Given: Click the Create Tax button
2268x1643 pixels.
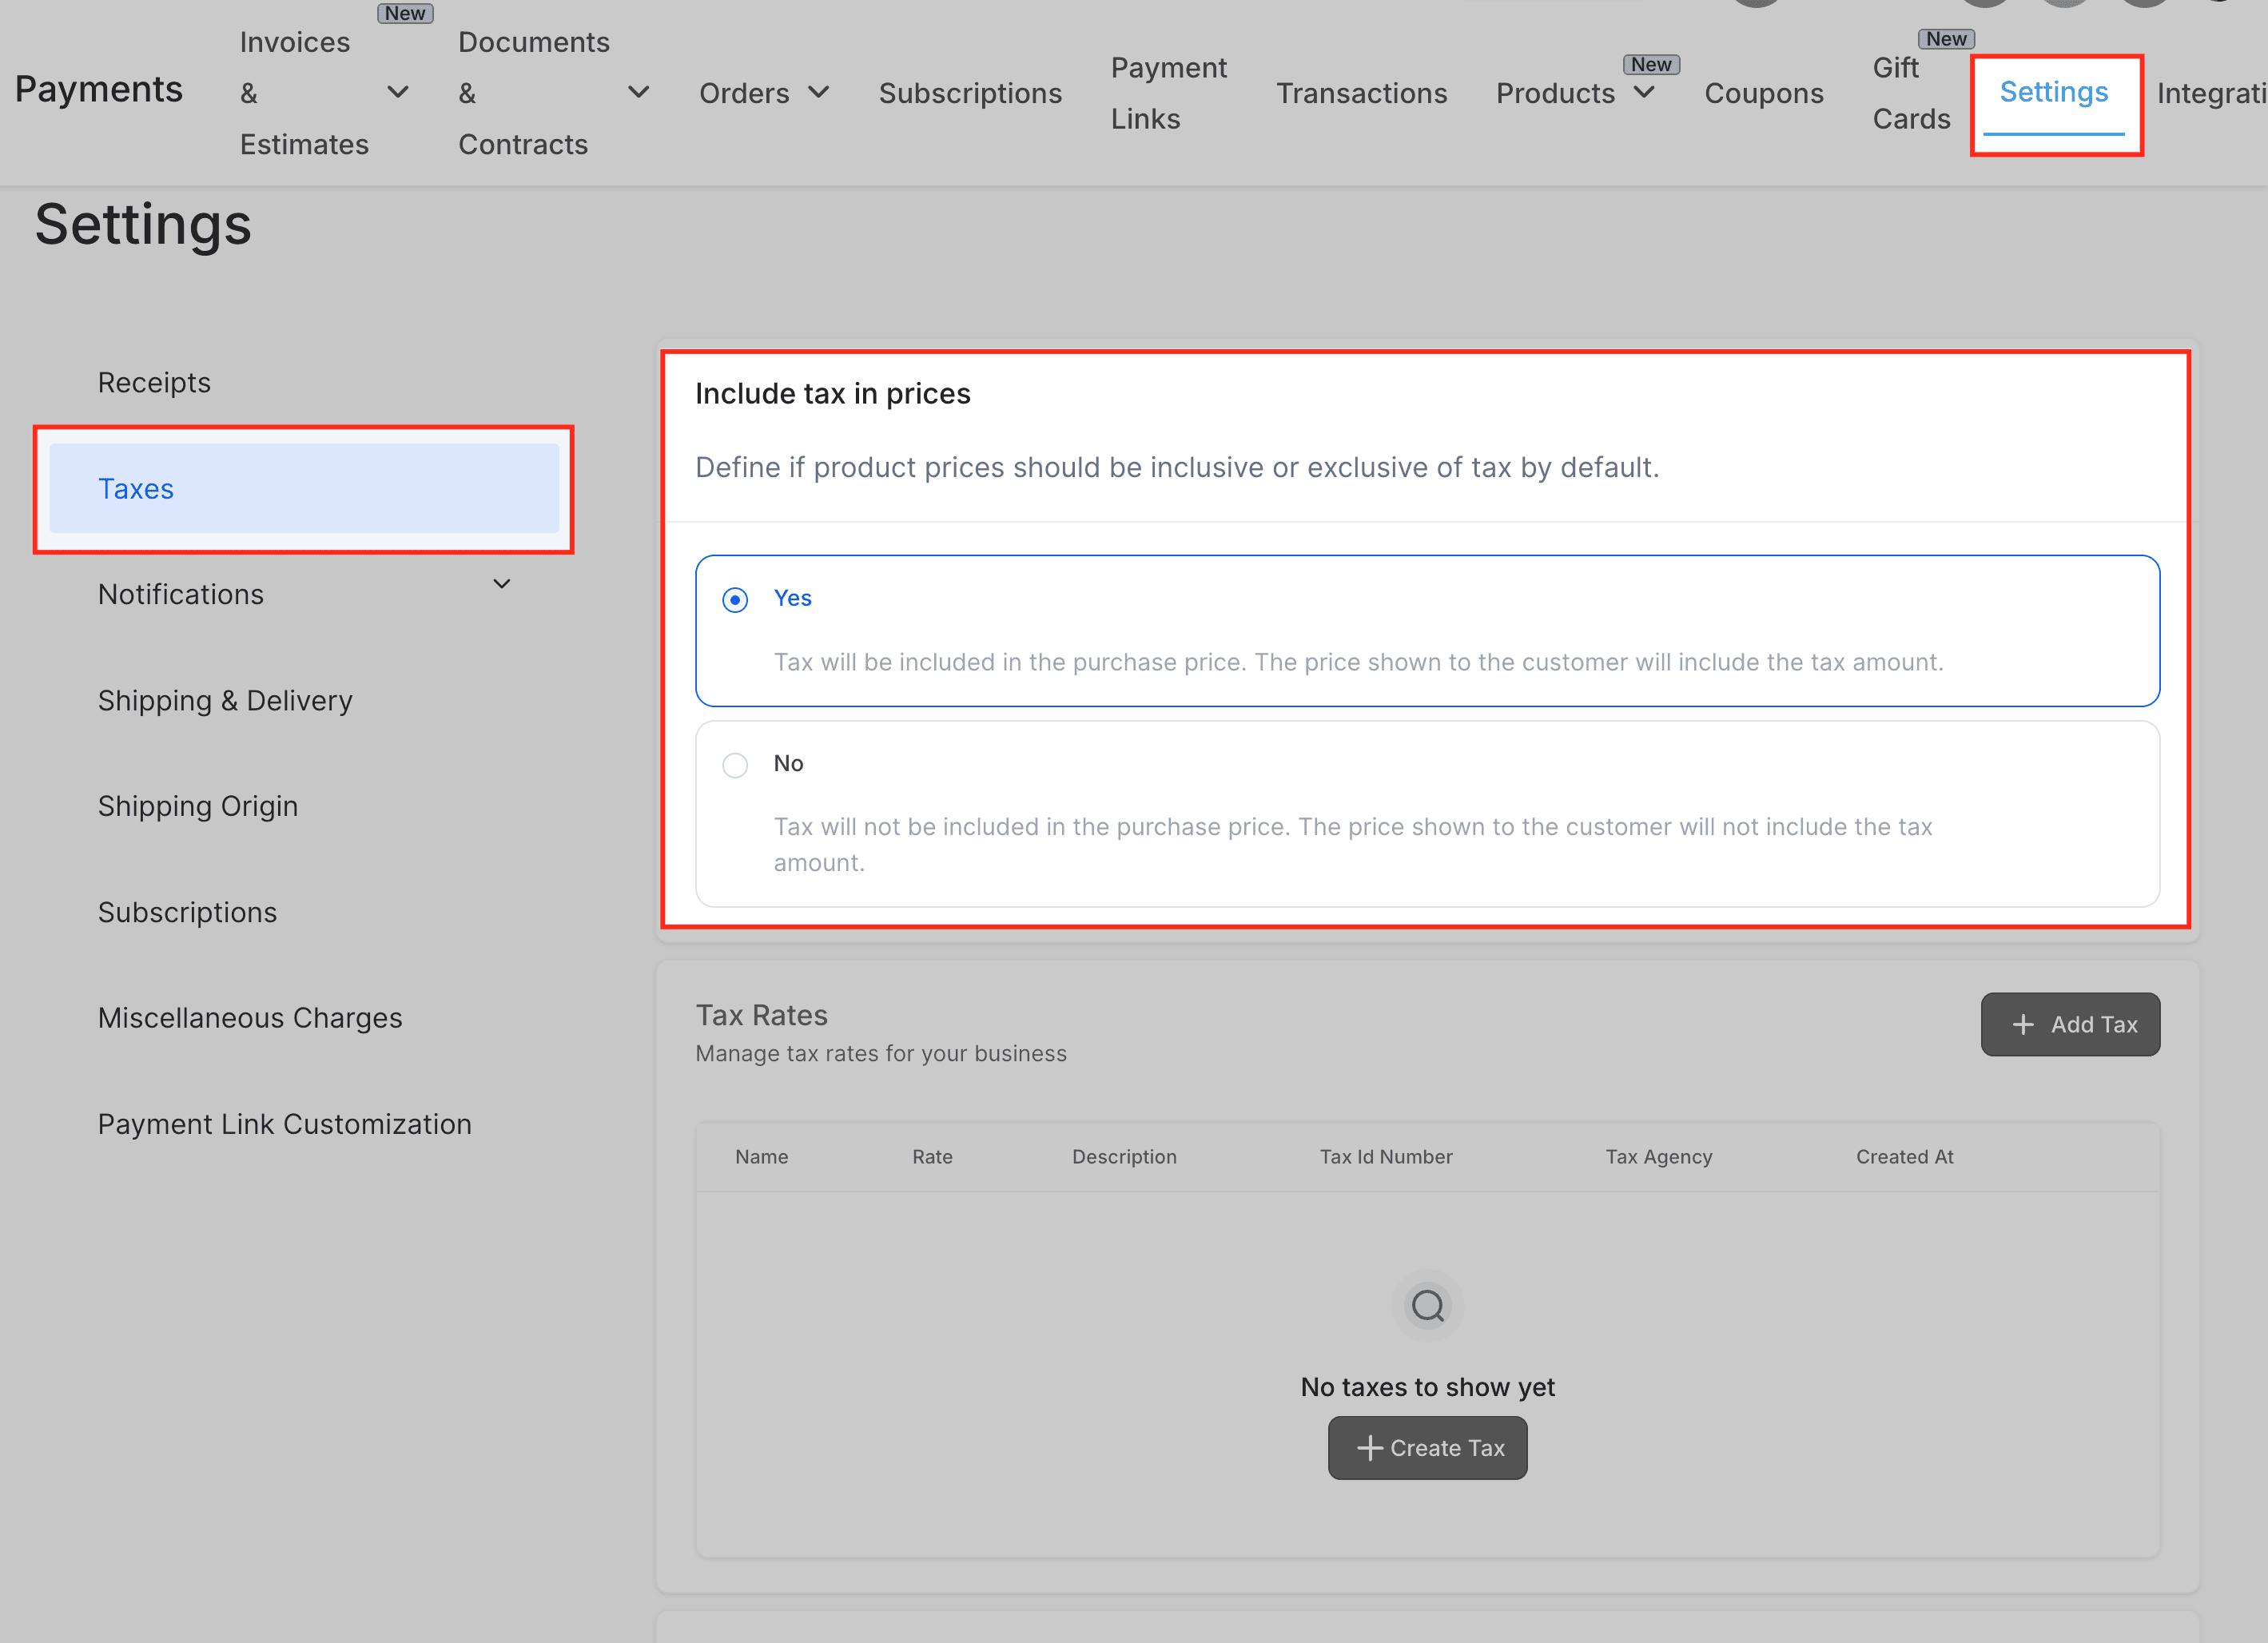Looking at the screenshot, I should 1427,1447.
